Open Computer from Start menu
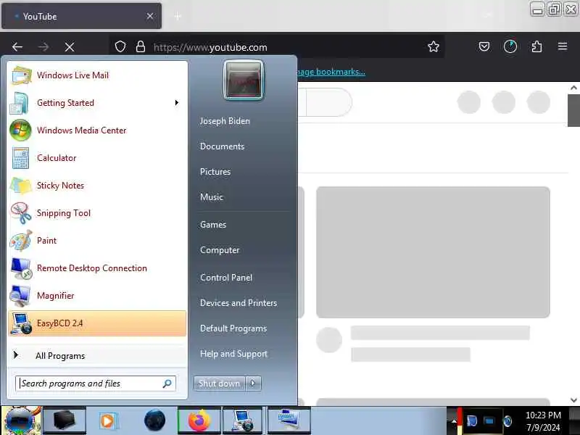Screen dimensions: 580x435 (x=220, y=250)
